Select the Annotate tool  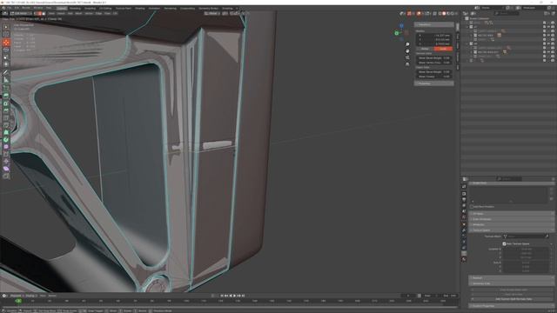coord(6,73)
